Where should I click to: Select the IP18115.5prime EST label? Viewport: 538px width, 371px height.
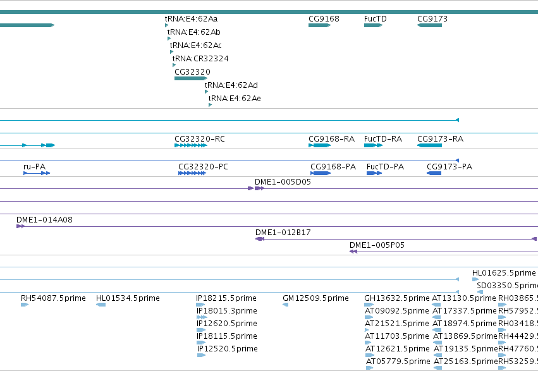point(227,336)
